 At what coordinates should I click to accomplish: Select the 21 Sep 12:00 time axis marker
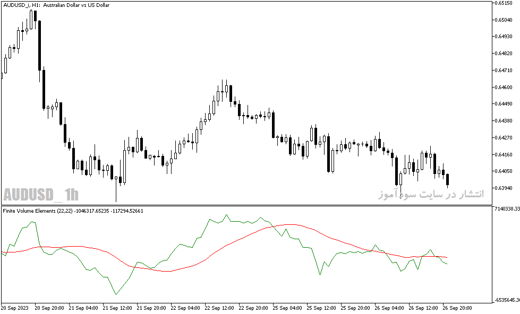point(117,308)
